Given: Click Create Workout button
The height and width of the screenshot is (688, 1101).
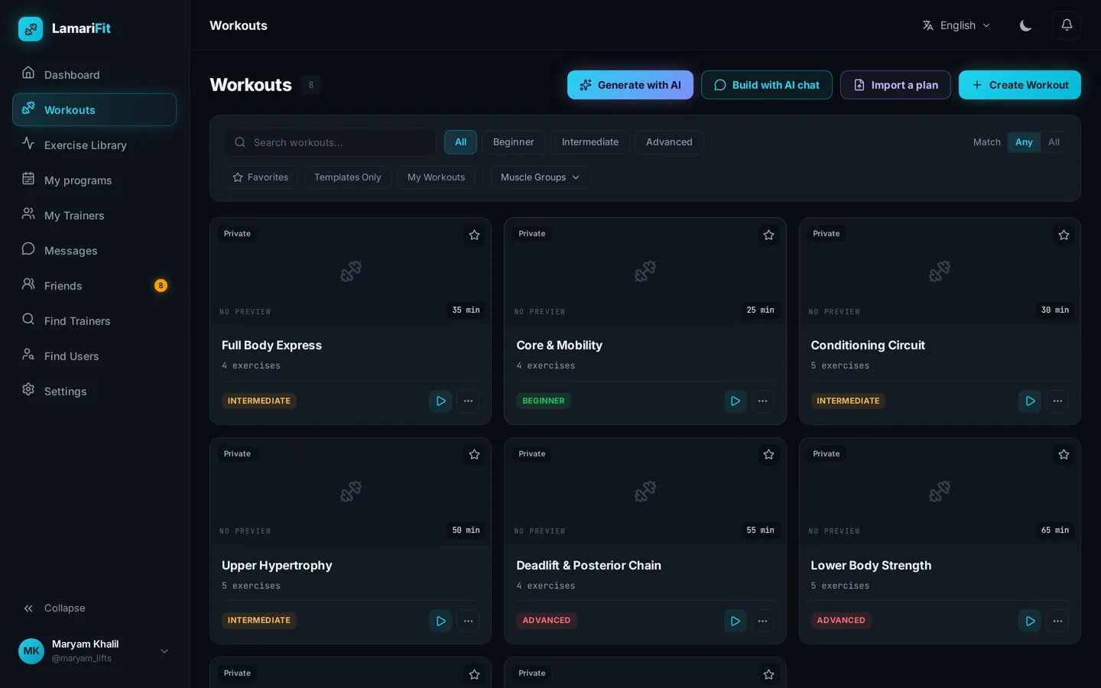Looking at the screenshot, I should [1020, 85].
